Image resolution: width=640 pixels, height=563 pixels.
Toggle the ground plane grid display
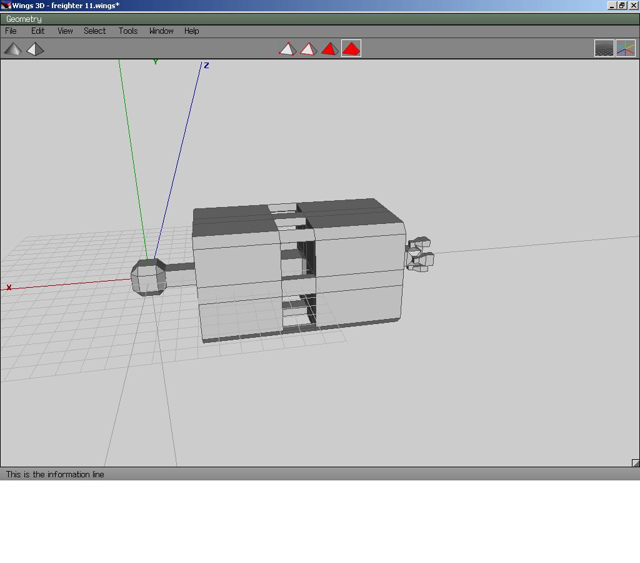[604, 49]
